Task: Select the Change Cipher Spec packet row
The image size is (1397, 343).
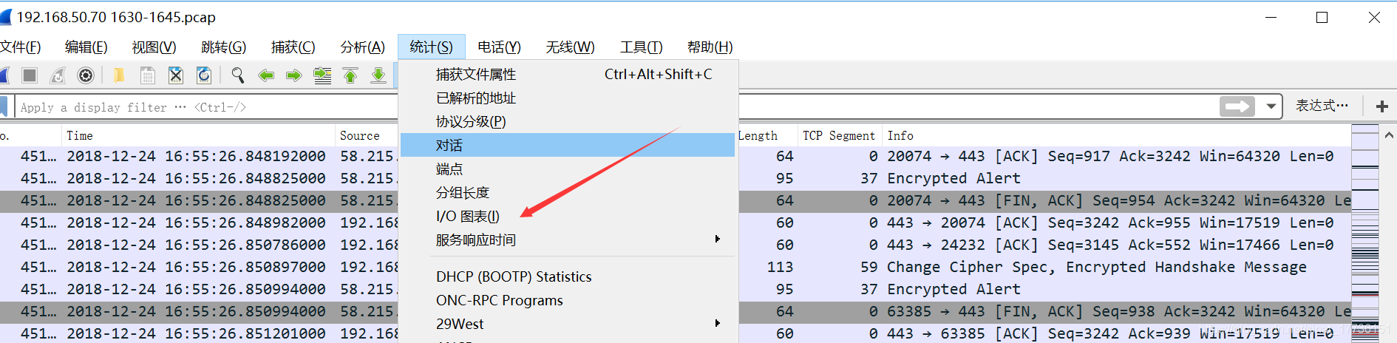Action: coord(676,267)
